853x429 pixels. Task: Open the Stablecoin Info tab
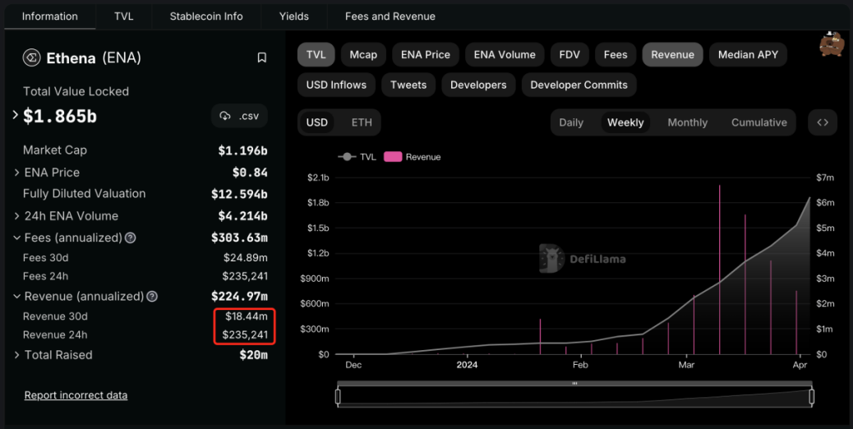tap(206, 16)
